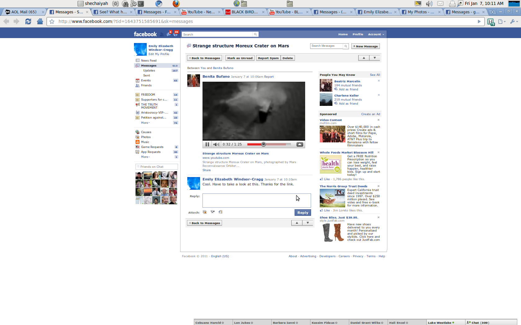Open a new browser tab

(x=492, y=12)
